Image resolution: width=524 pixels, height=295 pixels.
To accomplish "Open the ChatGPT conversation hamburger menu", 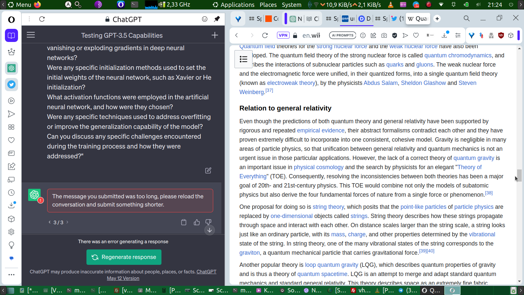I will [31, 35].
